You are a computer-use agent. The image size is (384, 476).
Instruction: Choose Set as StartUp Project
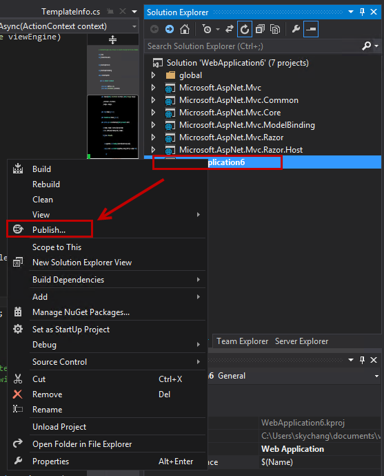tap(108, 330)
